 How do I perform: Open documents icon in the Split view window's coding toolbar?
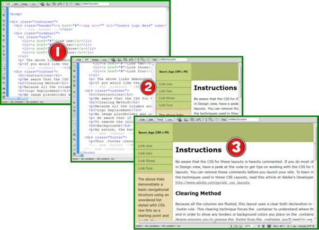[75, 66]
